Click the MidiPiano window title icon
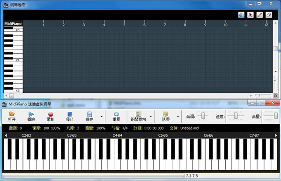Screen dimensions: 281x181 pyautogui.click(x=5, y=104)
